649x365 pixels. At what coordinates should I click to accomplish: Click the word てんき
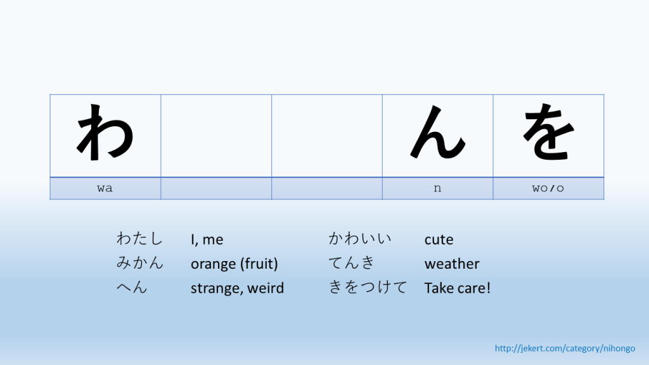coord(352,263)
